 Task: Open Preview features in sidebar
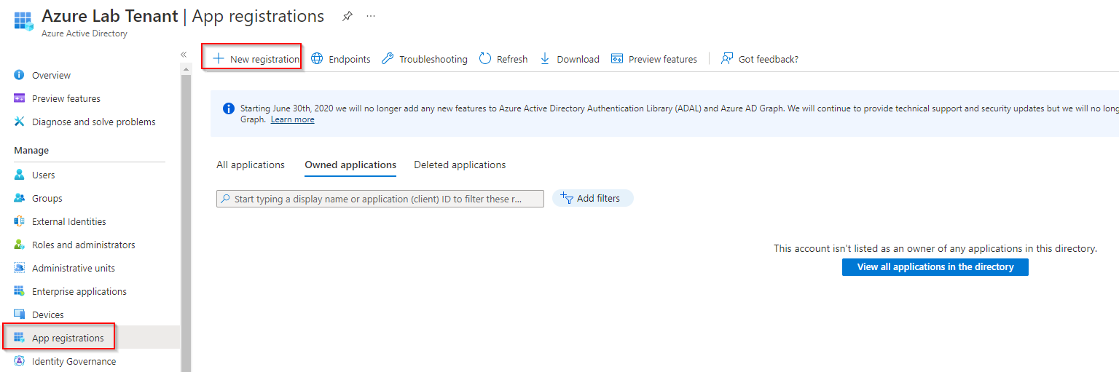point(66,98)
